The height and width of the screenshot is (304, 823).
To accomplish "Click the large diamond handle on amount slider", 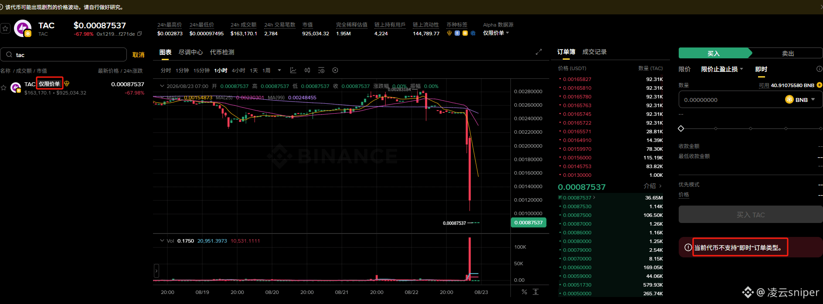I will point(681,128).
